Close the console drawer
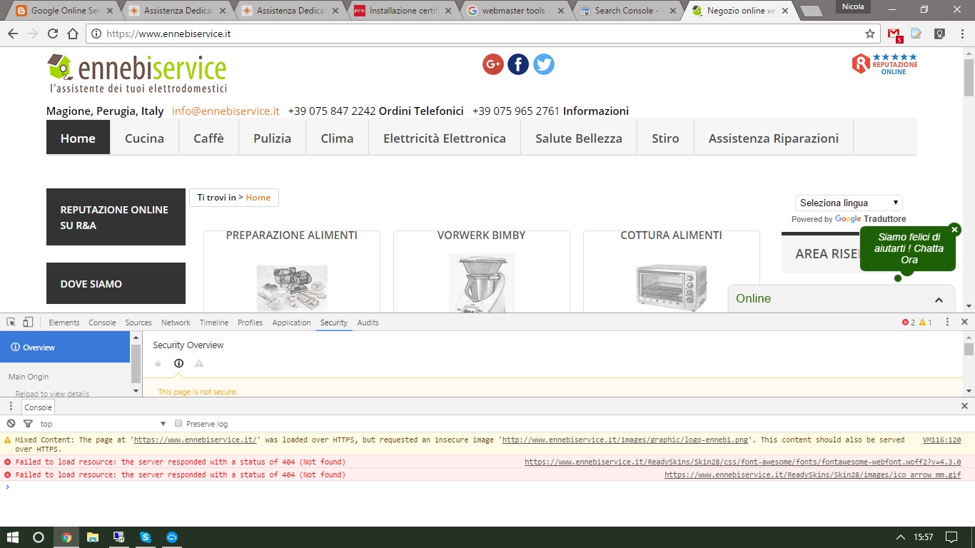The image size is (975, 548). click(964, 407)
